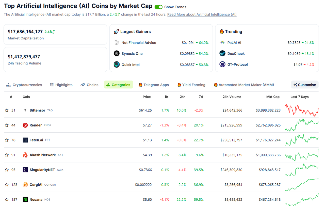Star Fetch.ai as favorite
This screenshot has height=206, width=325.
(x=7, y=140)
